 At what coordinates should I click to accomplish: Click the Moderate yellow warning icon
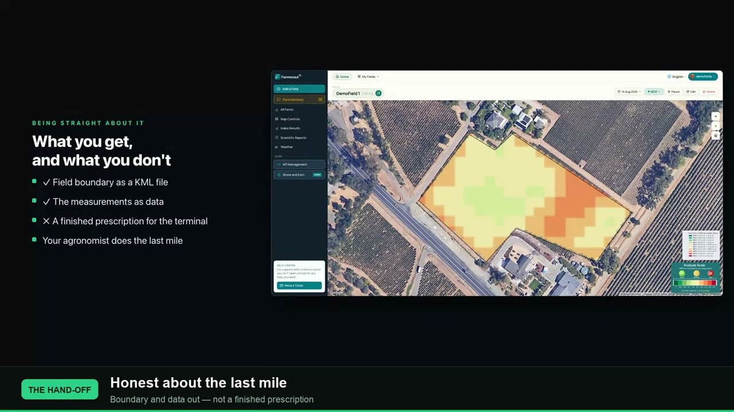[x=696, y=274]
